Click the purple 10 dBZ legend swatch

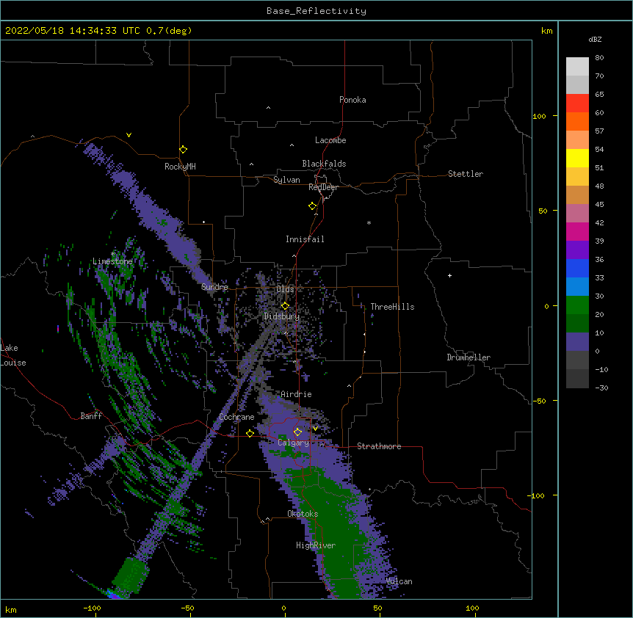577,342
